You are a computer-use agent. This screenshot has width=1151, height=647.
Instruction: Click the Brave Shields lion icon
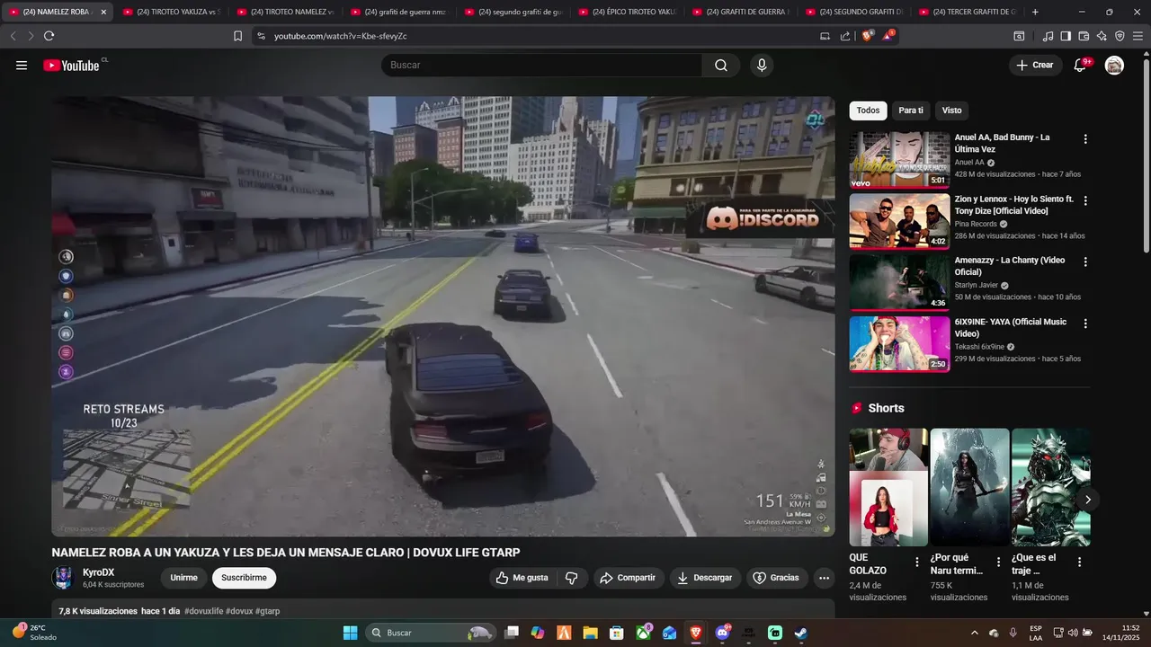coord(867,36)
